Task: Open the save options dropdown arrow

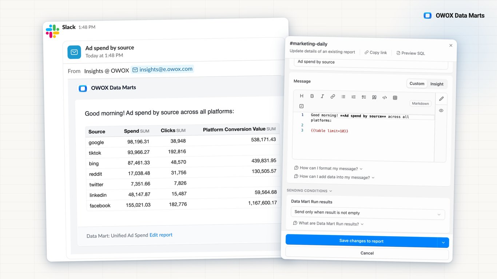Action: pyautogui.click(x=443, y=243)
